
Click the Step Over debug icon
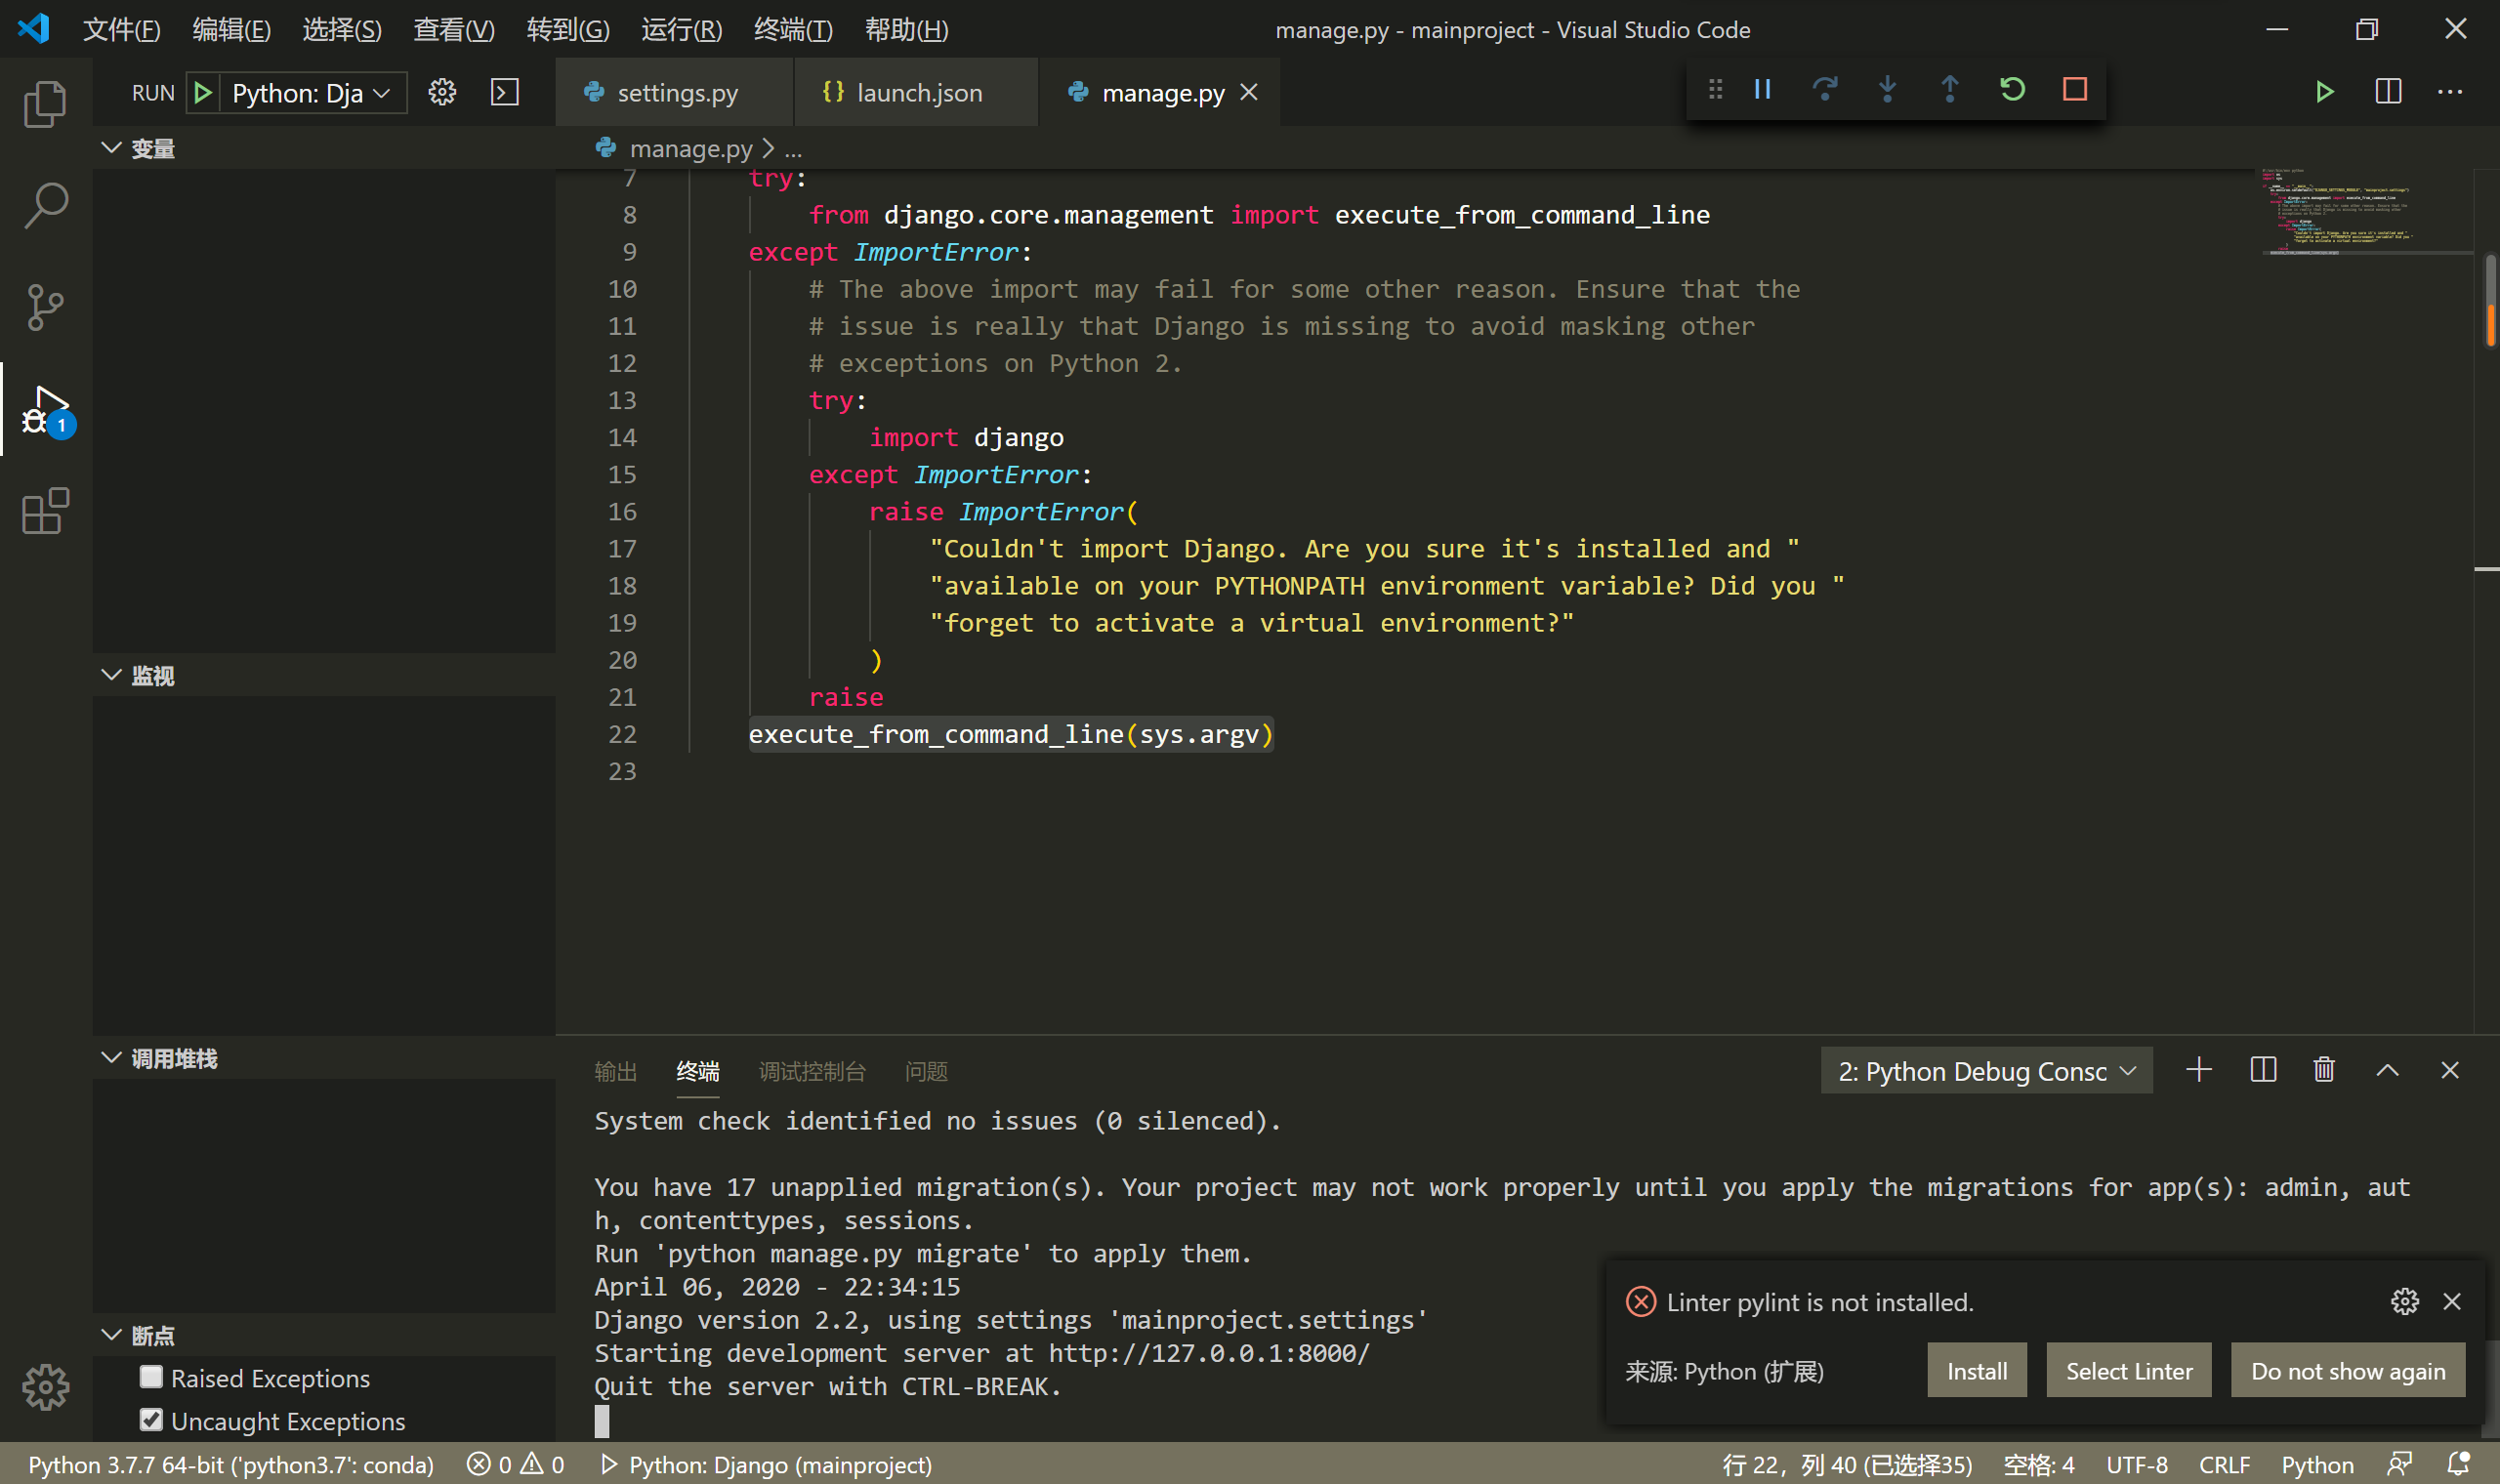pos(1824,90)
